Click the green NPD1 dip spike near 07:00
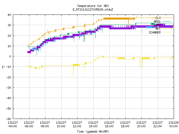Screen dimensions: 179x134 [x=37, y=51]
